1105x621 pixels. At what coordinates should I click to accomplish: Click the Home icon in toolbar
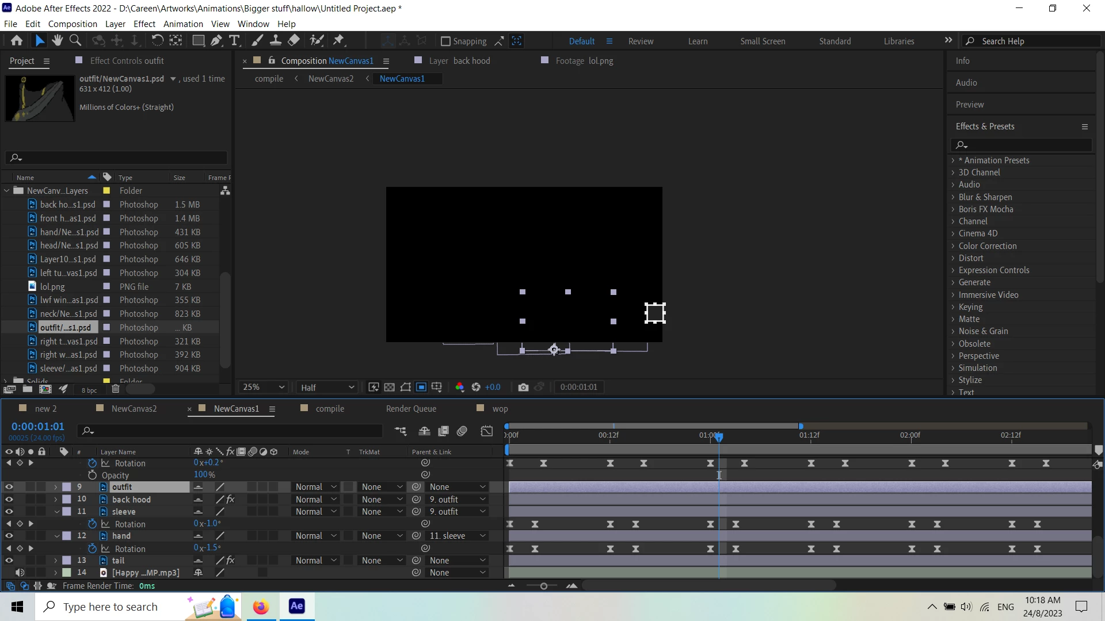coord(17,41)
